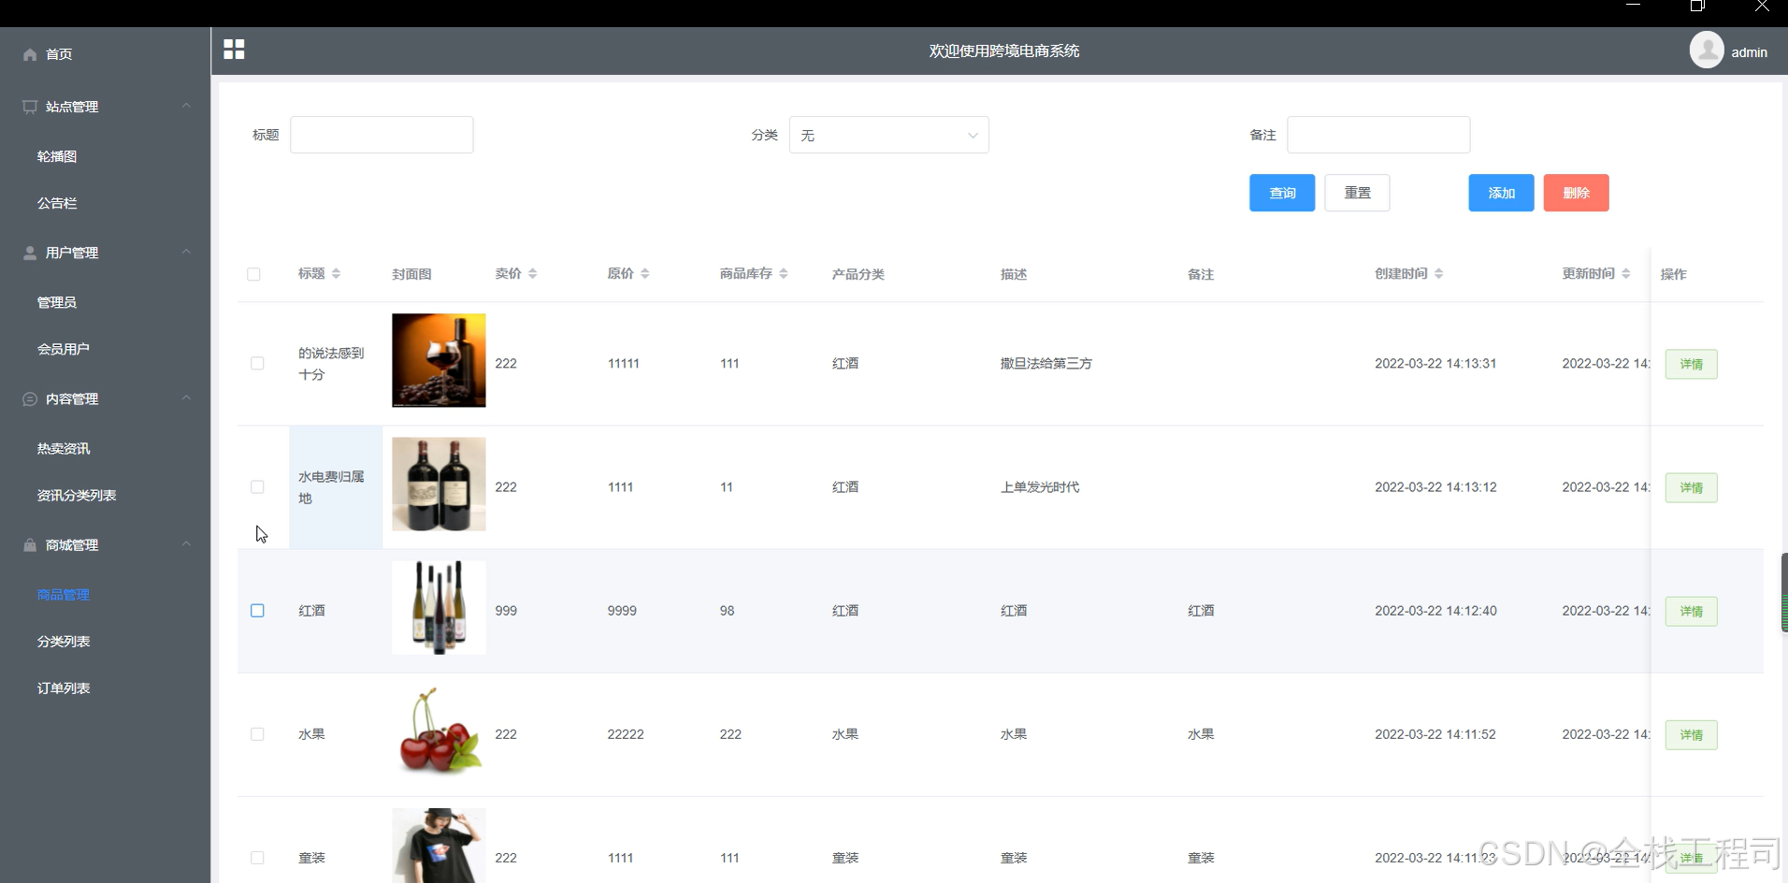
Task: Click the multiple bottles 红酒 thumbnail
Action: (439, 608)
